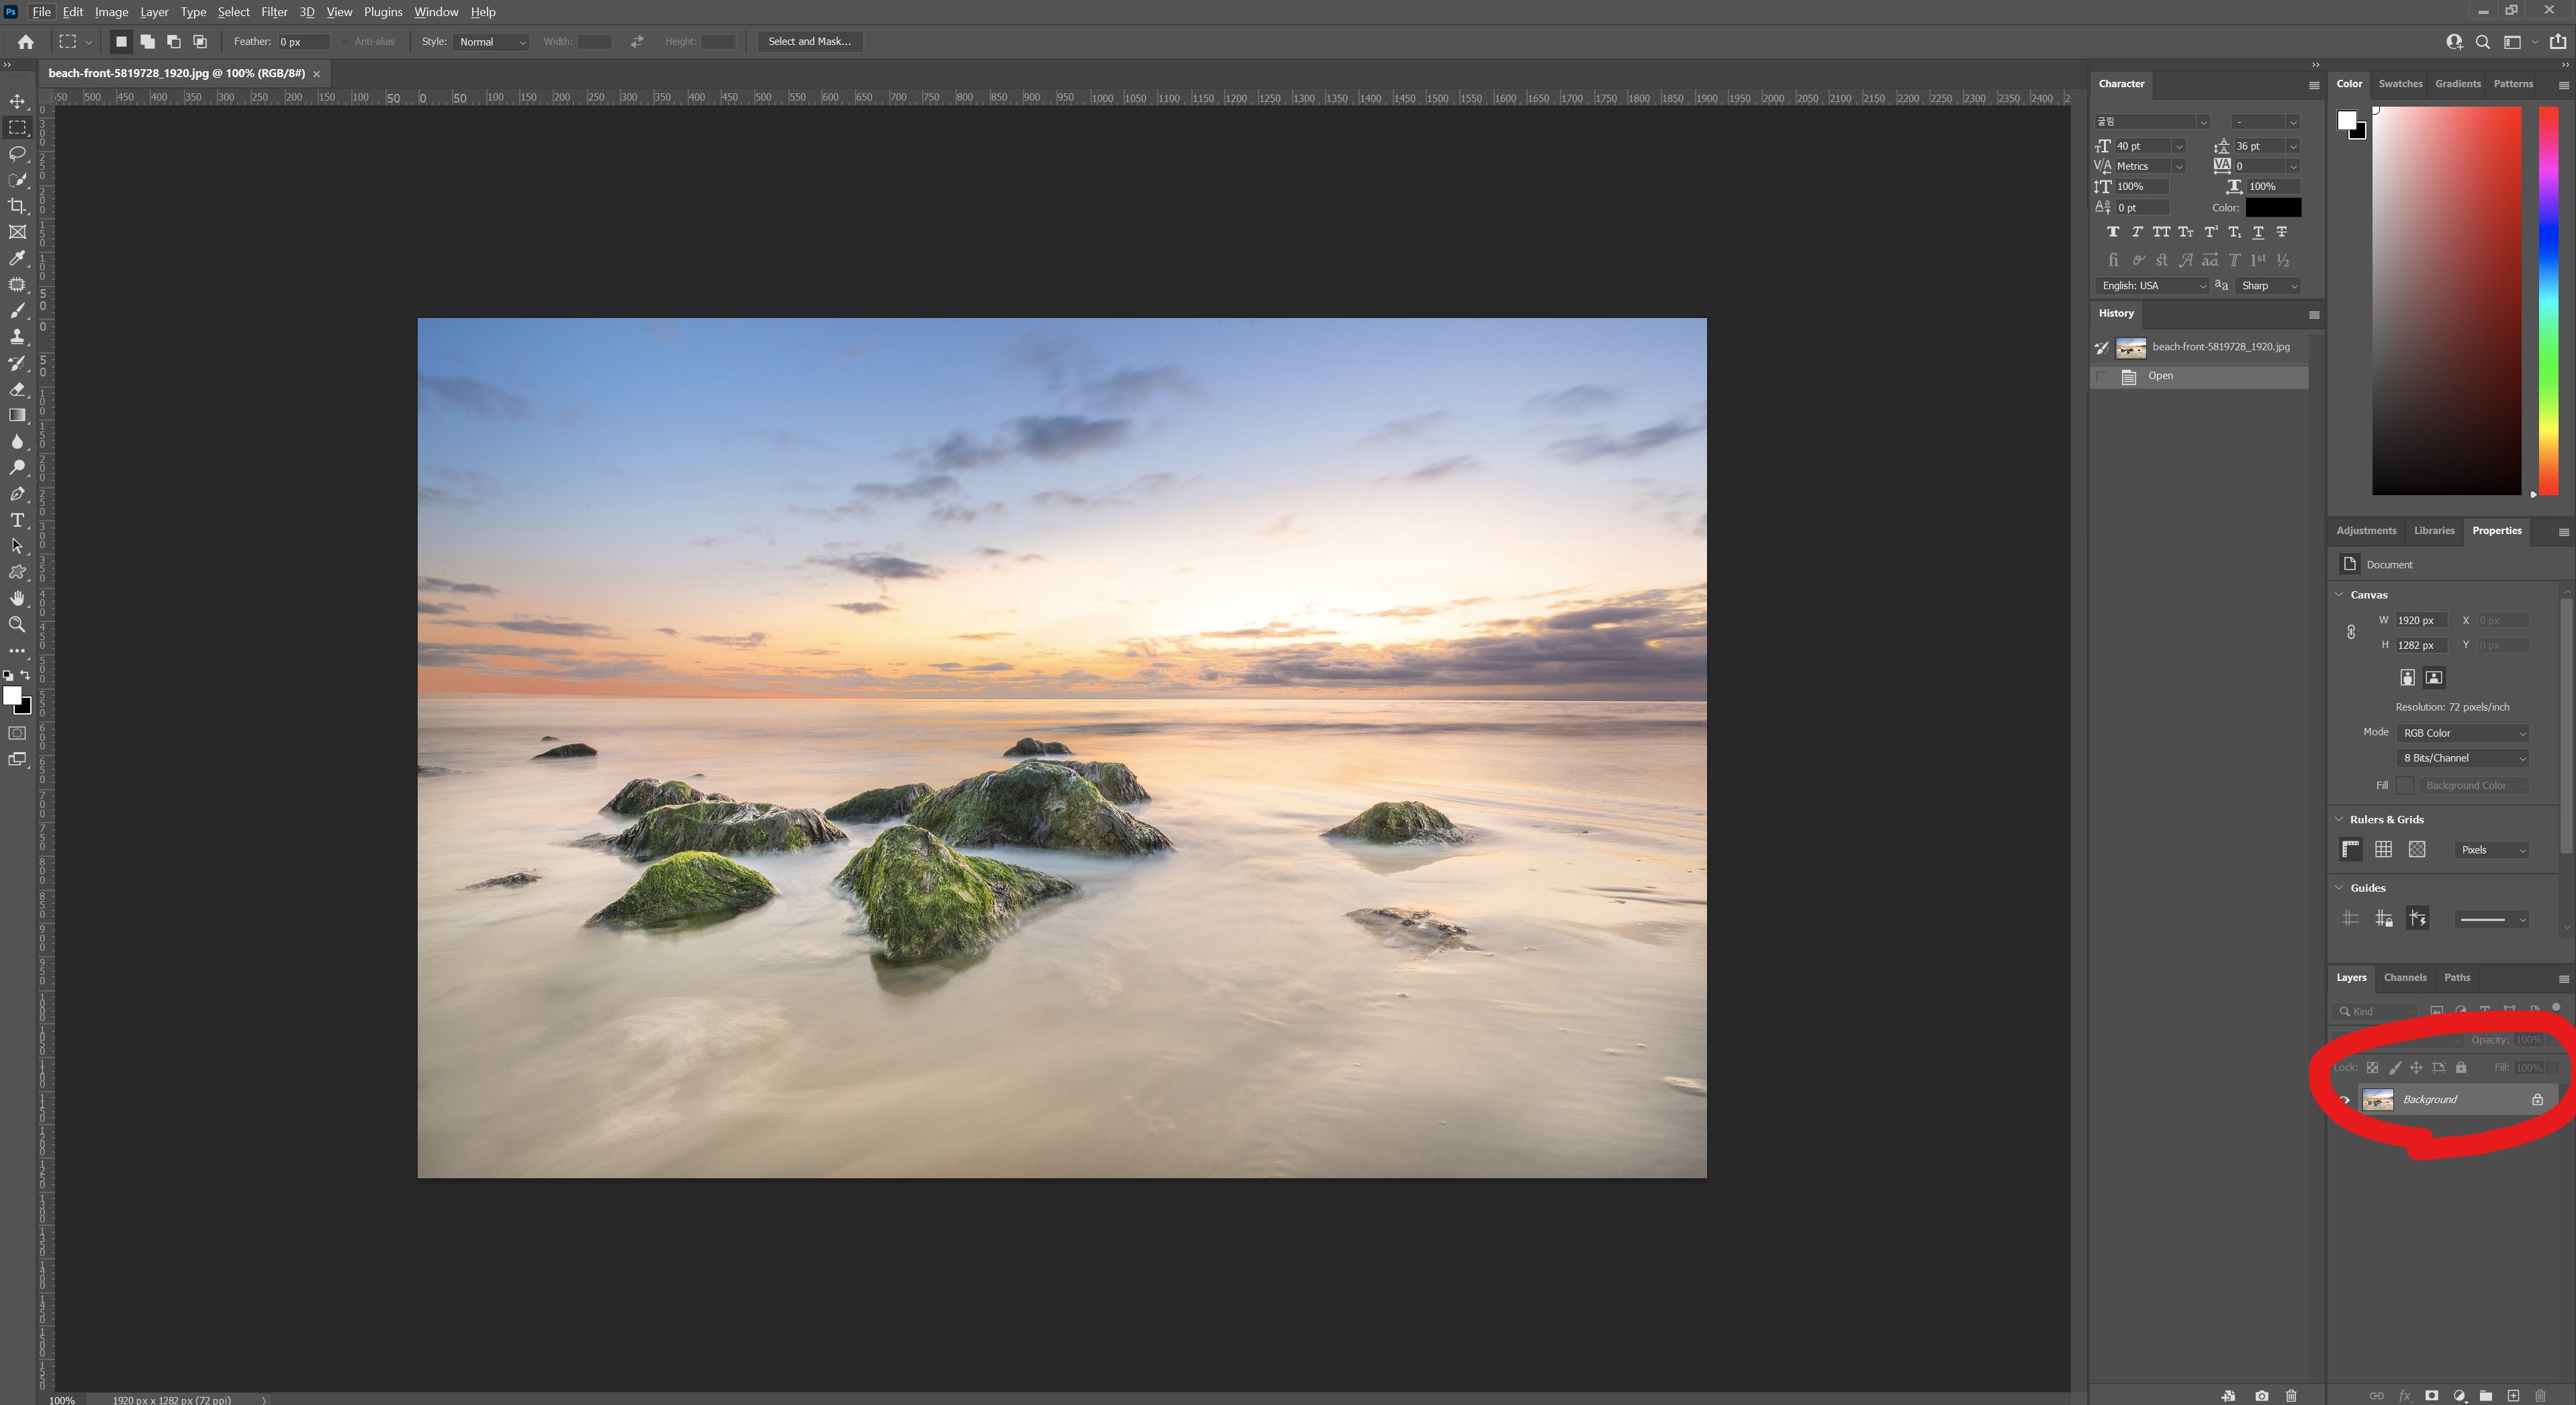Open the RGB Color mode dropdown
2576x1405 pixels.
point(2462,733)
